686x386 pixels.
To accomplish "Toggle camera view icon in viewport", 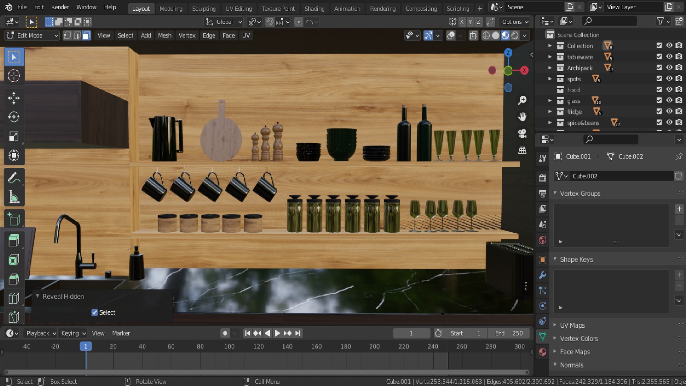I will 522,133.
